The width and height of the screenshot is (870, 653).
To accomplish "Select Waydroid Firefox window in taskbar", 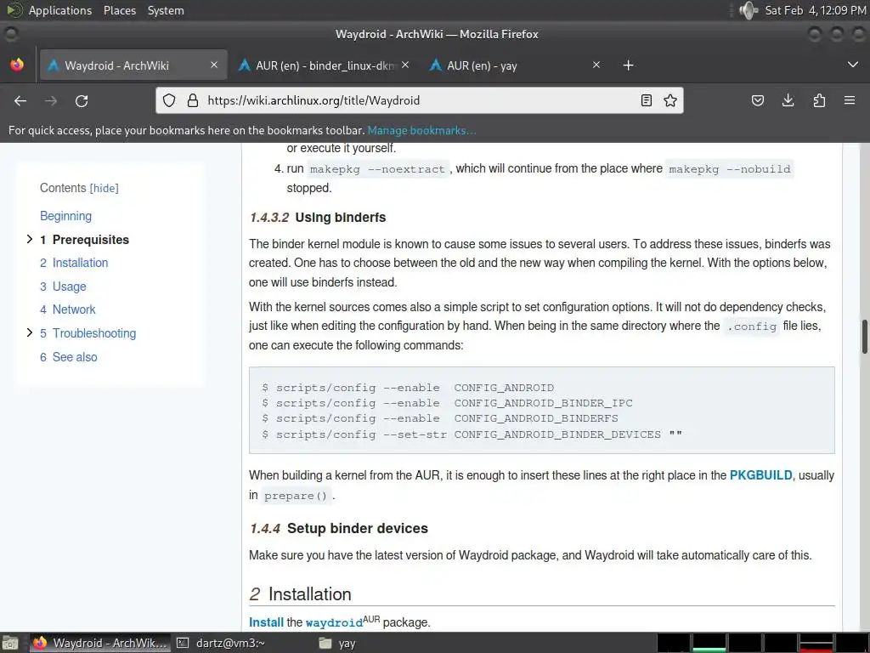I will [100, 643].
